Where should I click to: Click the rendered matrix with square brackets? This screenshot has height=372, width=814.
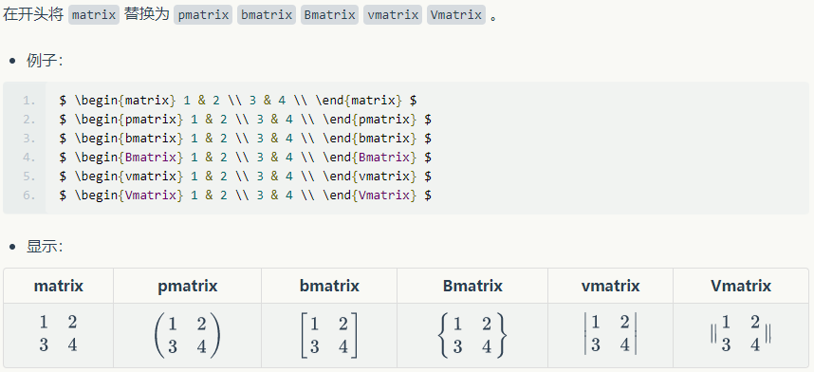329,336
